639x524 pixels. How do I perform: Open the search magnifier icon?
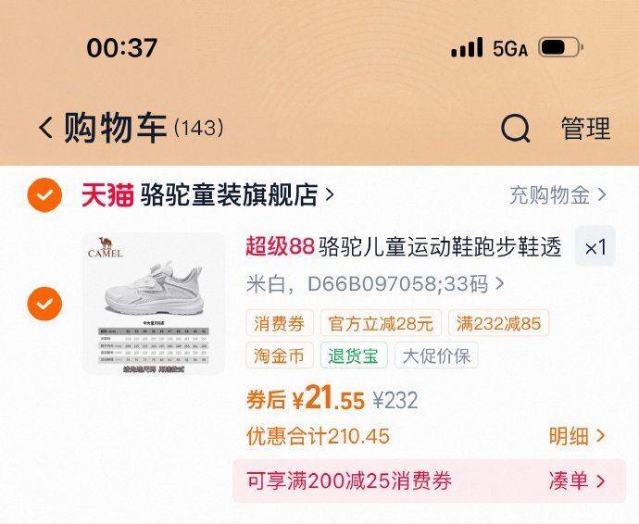pyautogui.click(x=516, y=129)
